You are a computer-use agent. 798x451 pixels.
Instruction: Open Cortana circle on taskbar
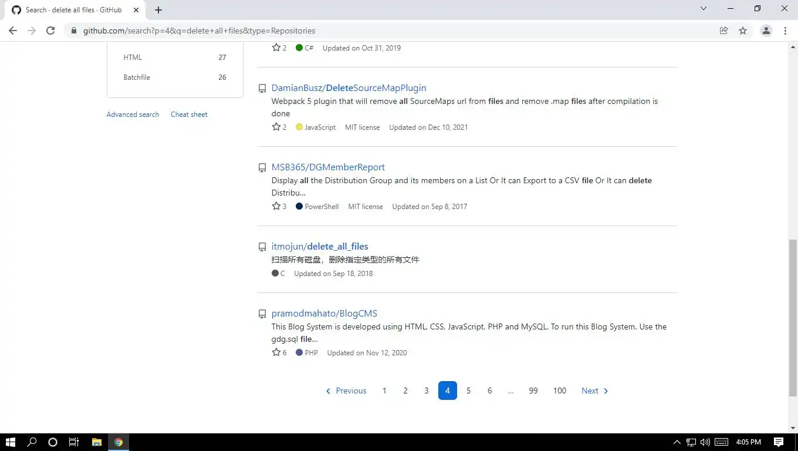53,442
